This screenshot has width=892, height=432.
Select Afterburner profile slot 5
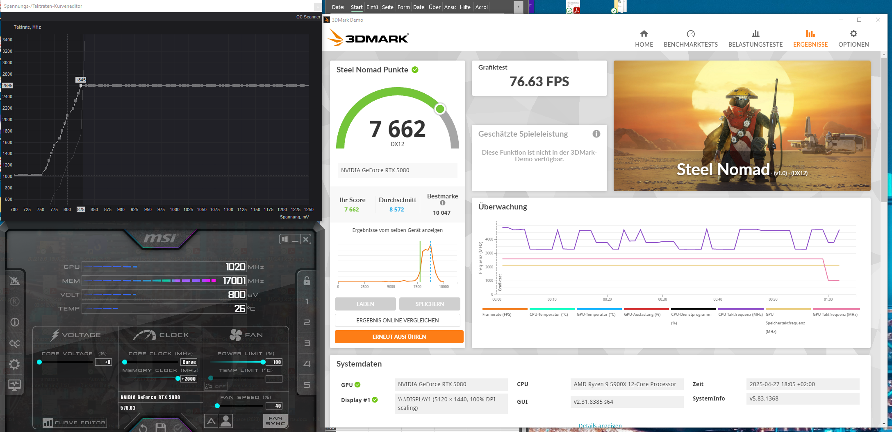pyautogui.click(x=307, y=385)
